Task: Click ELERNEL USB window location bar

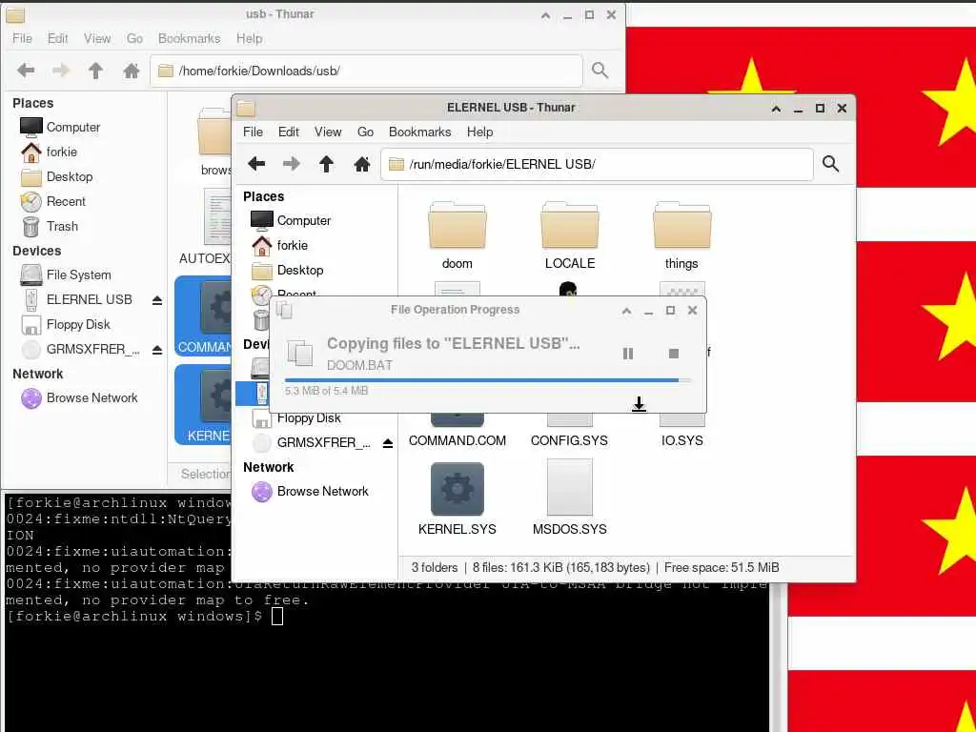Action: [x=597, y=164]
